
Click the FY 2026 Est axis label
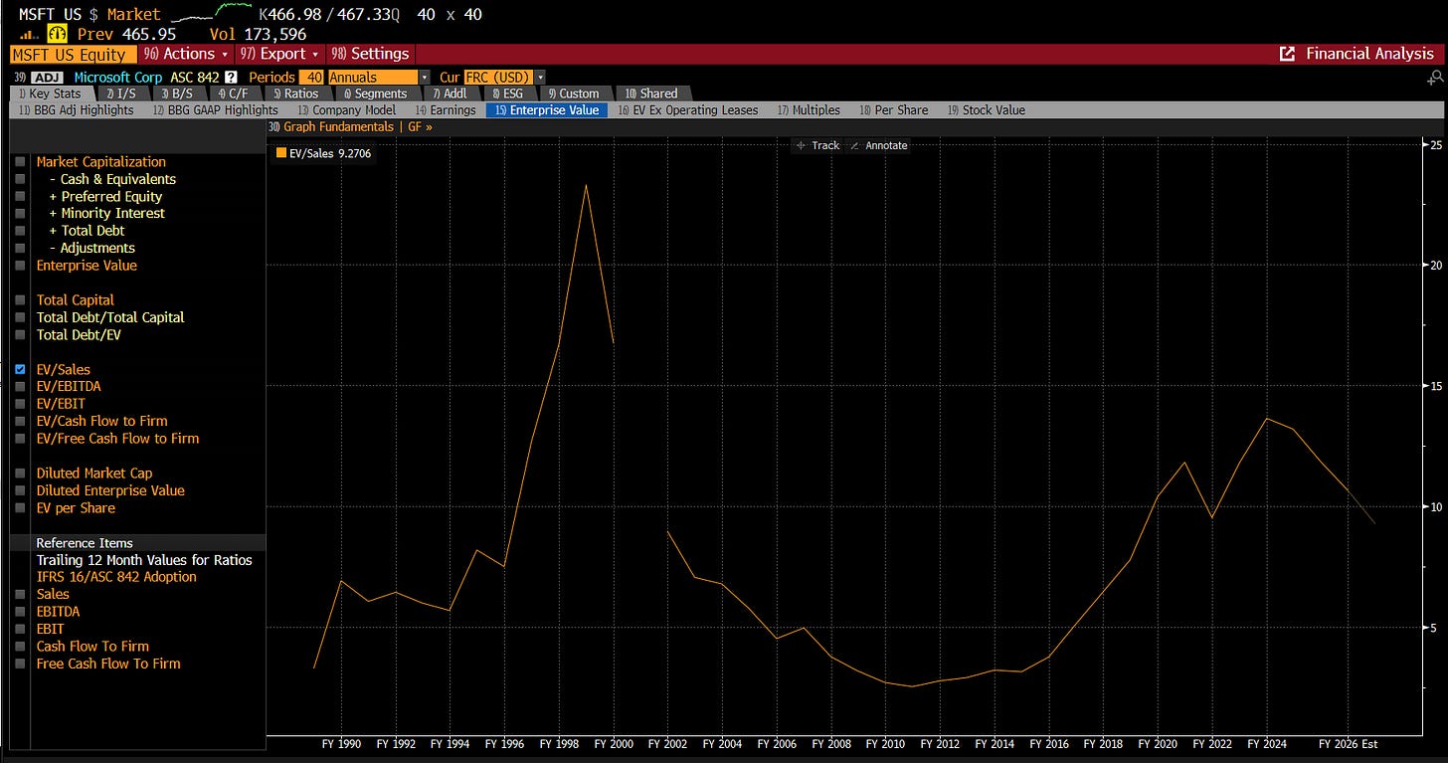[x=1348, y=743]
